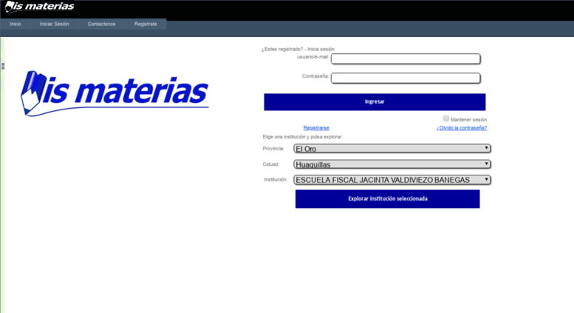The height and width of the screenshot is (313, 574).
Task: Click Explorar institución seleccionada button
Action: (388, 199)
